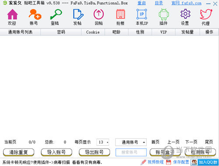Click the 密码 column header
Viewport: 219px width, 166px height.
click(x=61, y=32)
